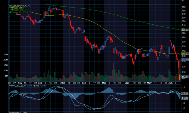Click the 15M volume axis label
This screenshot has width=189, height=113.
[x=6, y=65]
